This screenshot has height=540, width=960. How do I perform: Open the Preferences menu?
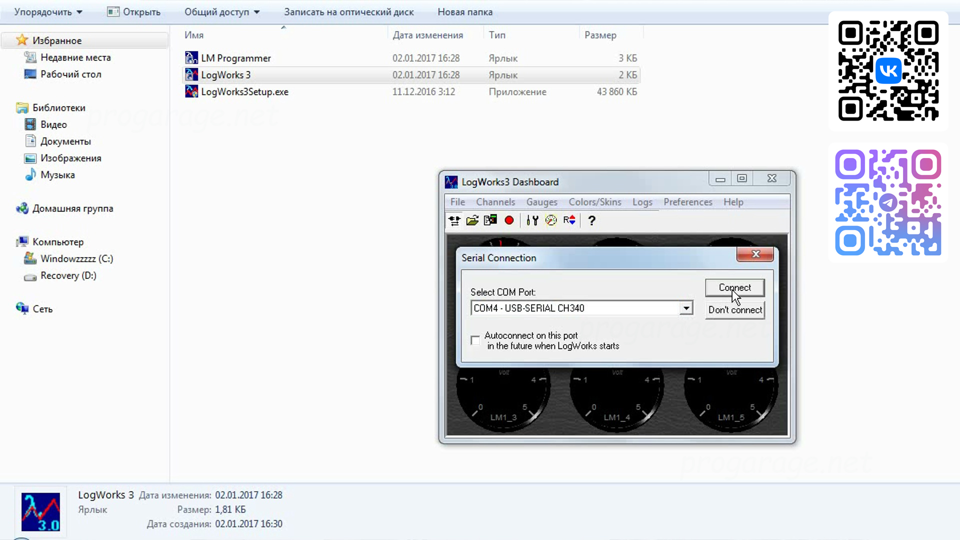pos(687,202)
